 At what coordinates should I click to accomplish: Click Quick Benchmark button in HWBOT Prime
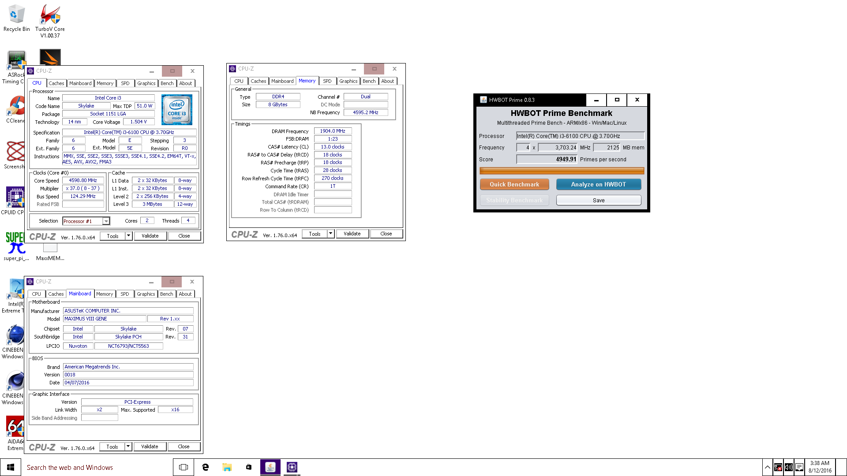tap(514, 184)
